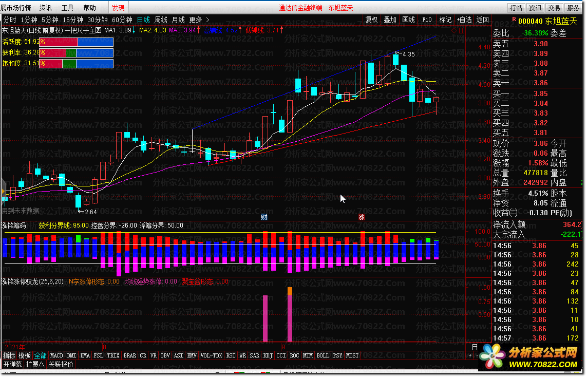This screenshot has width=587, height=377.
Task: Click the 资讯 button at top right
Action: coord(535,8)
